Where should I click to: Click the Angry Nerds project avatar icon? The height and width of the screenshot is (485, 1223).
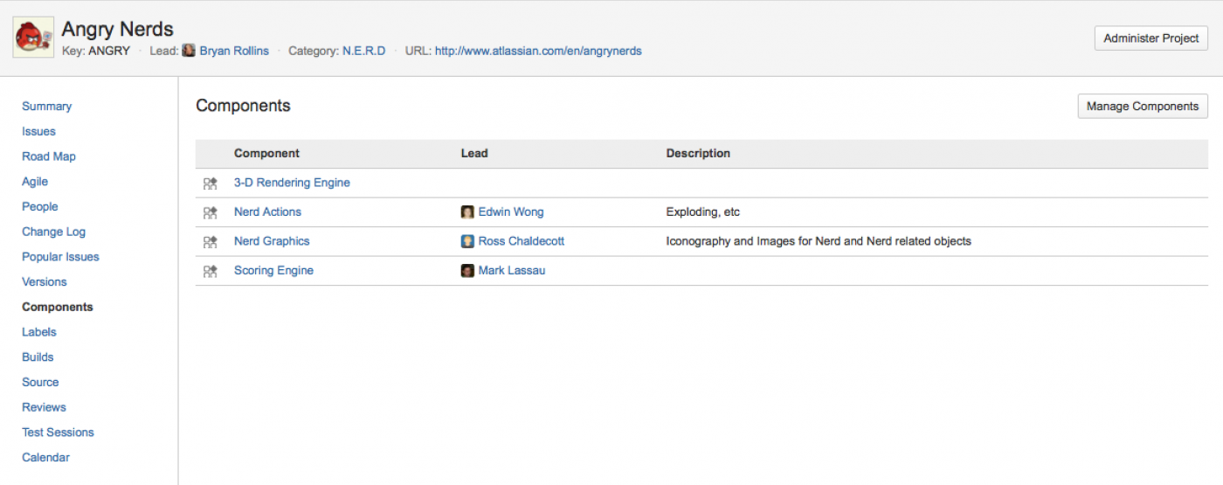click(x=33, y=38)
